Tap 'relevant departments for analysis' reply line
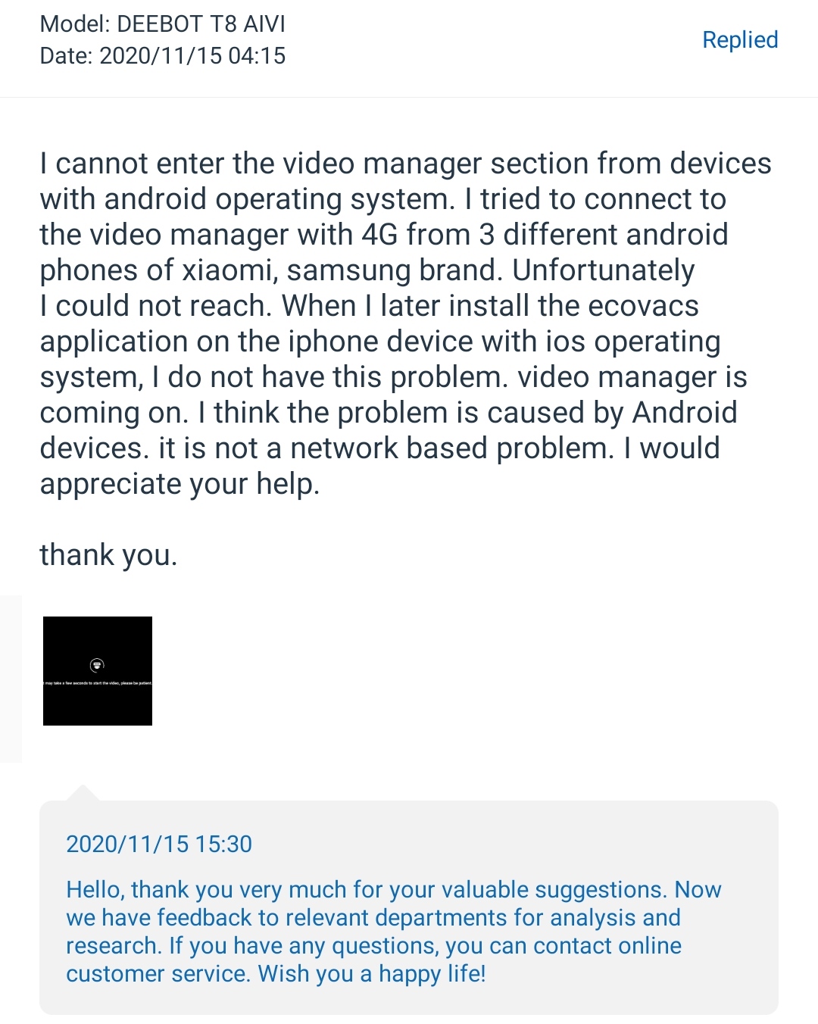This screenshot has height=1024, width=818. 373,917
